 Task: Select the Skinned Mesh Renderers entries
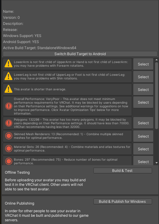pyautogui.click(x=143, y=136)
